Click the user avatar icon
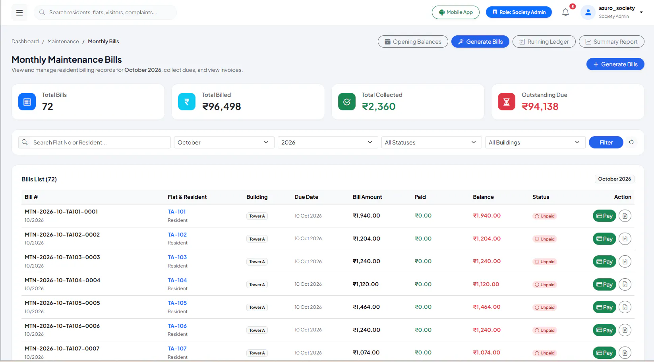654x362 pixels. (x=588, y=12)
